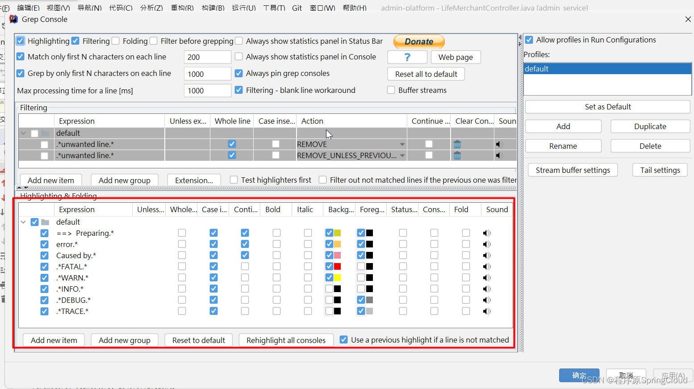Click the Donate PayPal button
This screenshot has height=389, width=694.
click(x=419, y=42)
